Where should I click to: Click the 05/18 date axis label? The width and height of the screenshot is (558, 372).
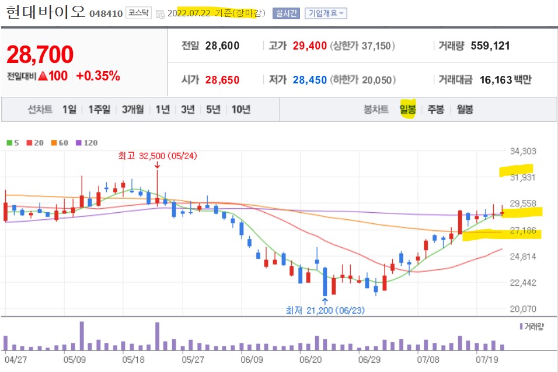[134, 360]
